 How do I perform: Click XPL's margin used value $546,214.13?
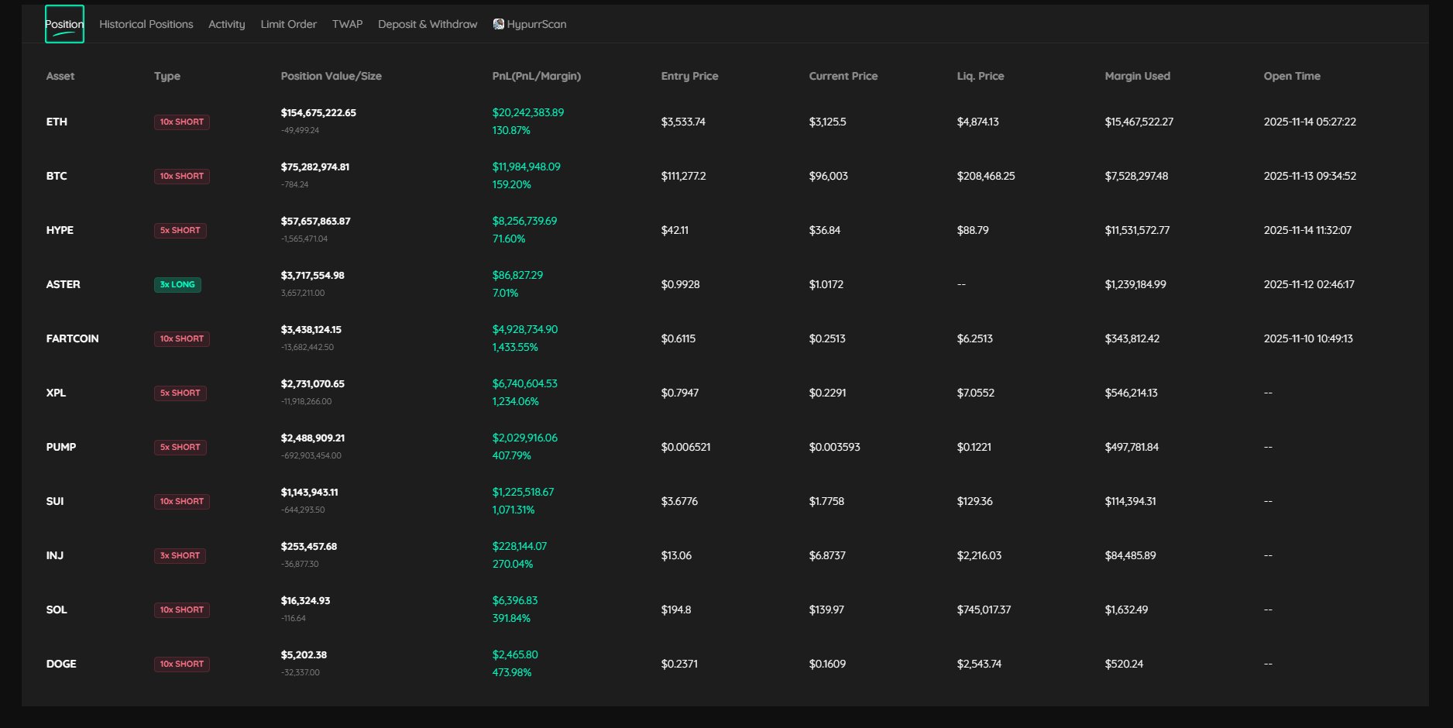coord(1130,393)
